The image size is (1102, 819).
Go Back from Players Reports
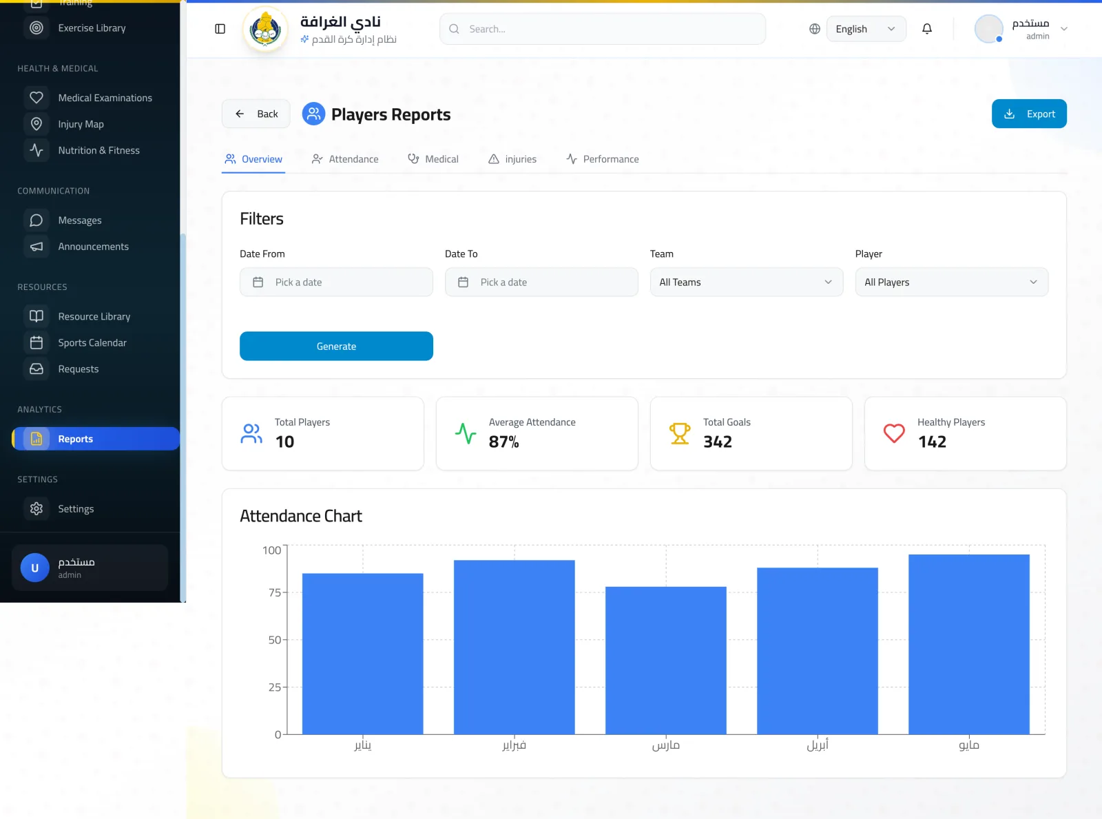point(256,114)
